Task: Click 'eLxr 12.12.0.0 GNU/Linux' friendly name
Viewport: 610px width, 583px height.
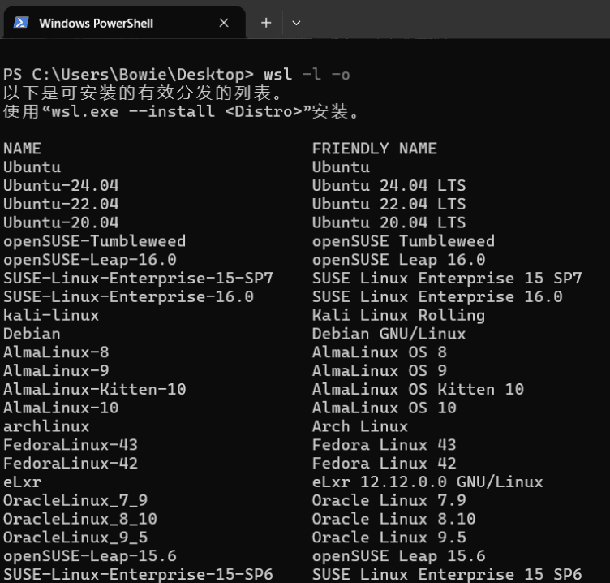Action: pyautogui.click(x=427, y=482)
